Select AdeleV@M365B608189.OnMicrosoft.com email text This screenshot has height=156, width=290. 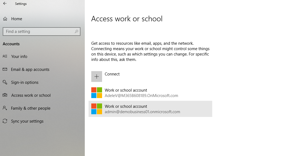[141, 96]
